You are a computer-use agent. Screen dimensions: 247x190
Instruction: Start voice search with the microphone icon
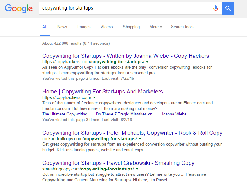point(215,8)
